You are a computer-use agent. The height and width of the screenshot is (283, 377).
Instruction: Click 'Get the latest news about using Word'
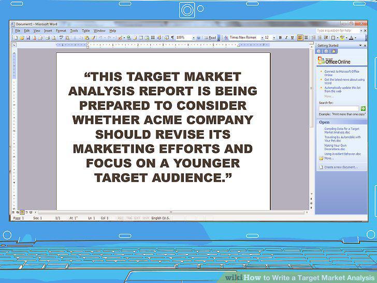[x=344, y=81]
